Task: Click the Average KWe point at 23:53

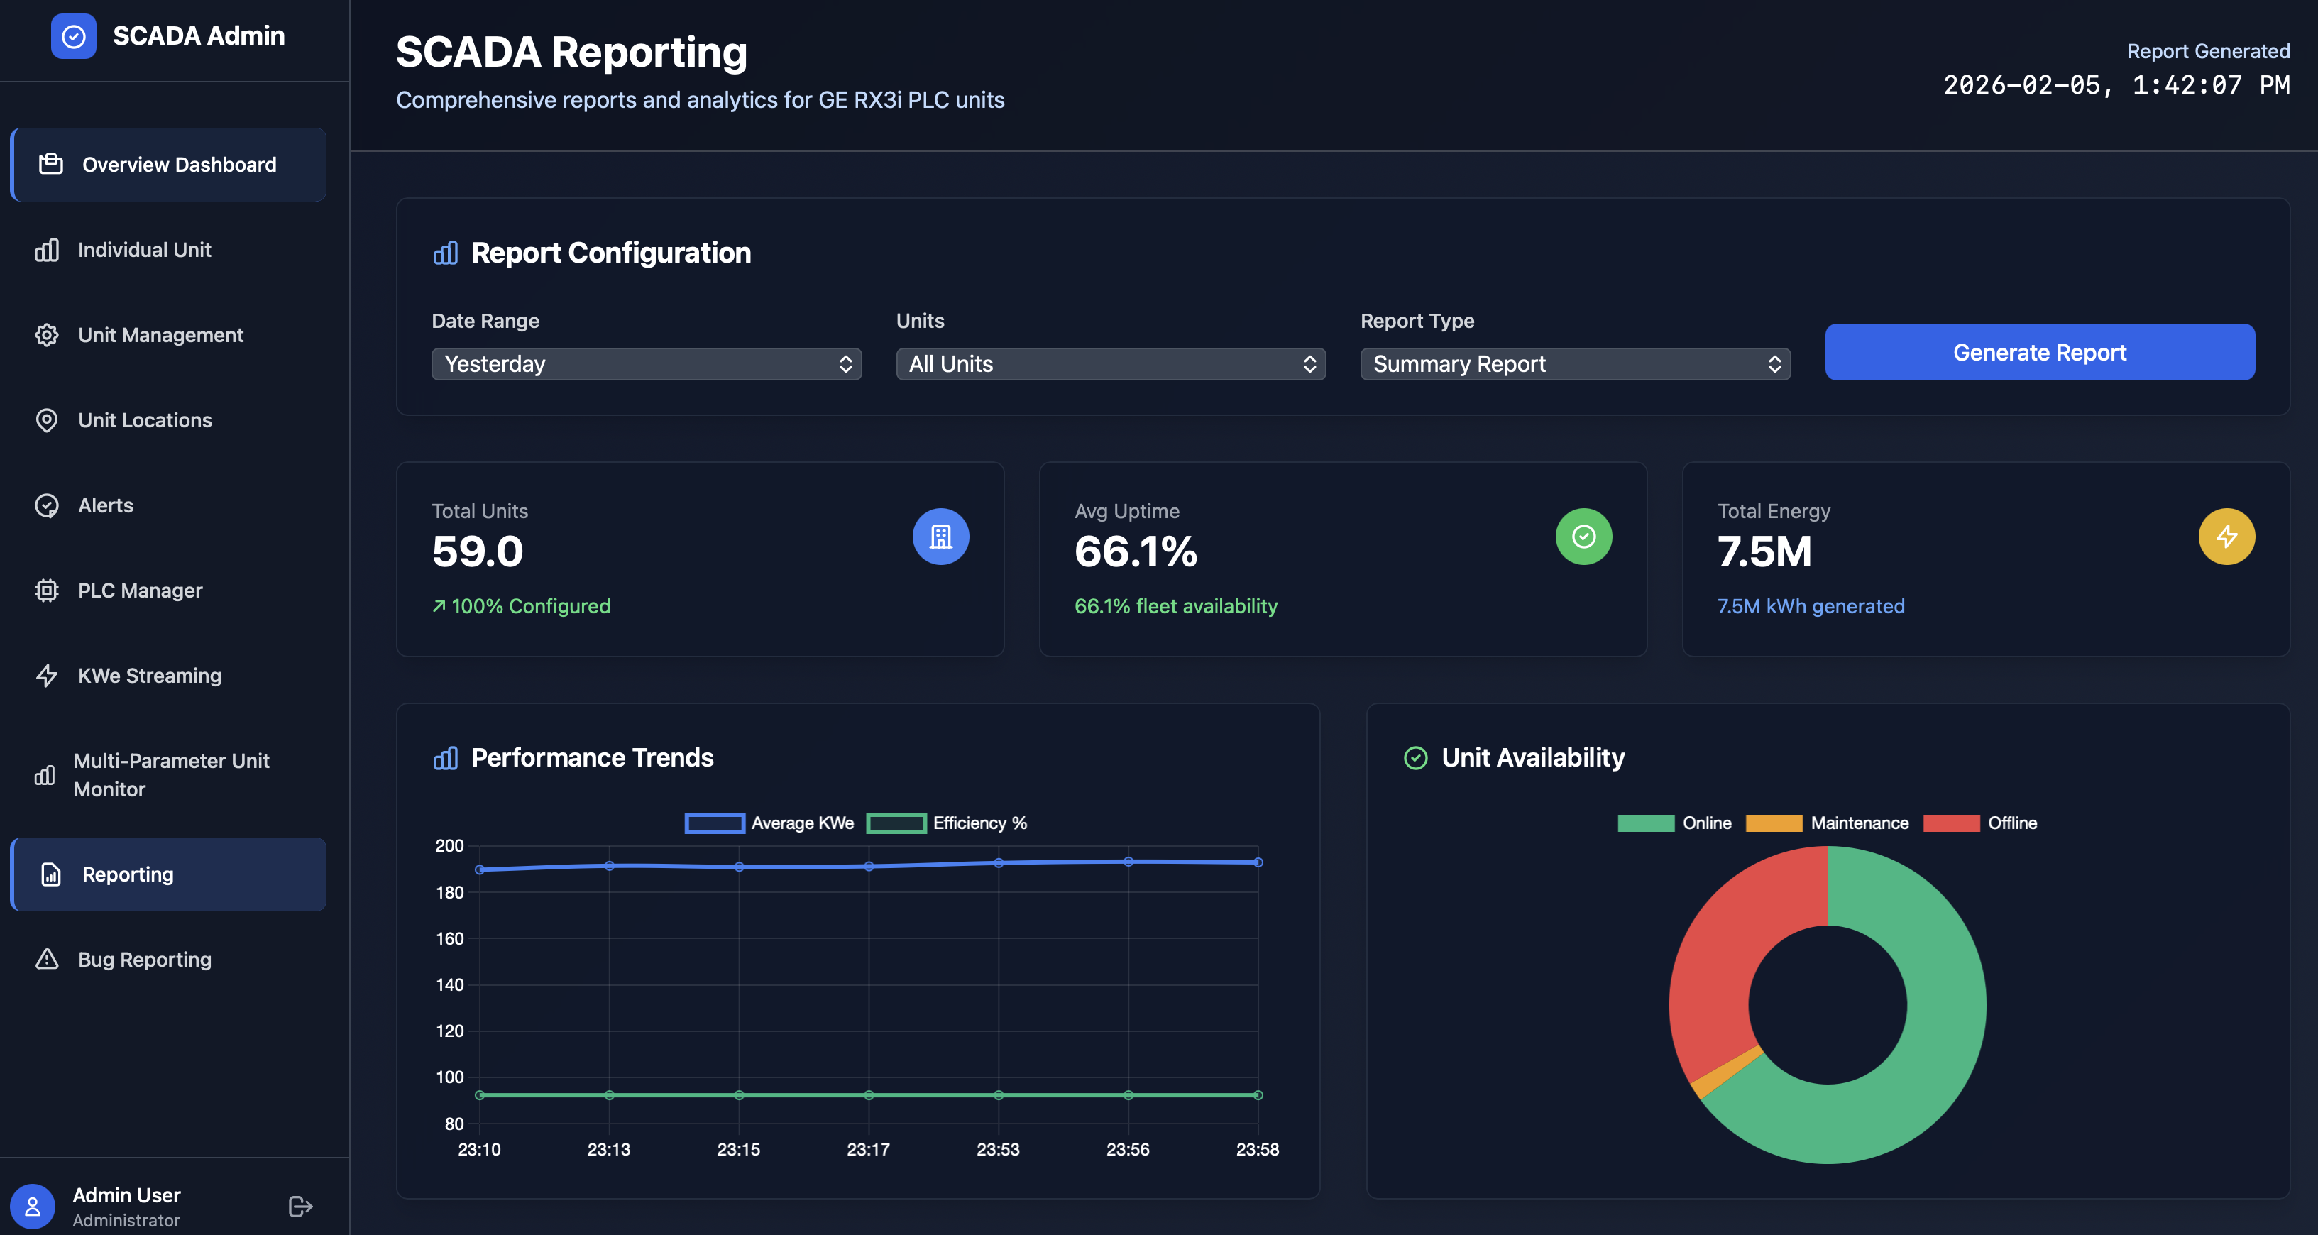Action: coord(998,862)
